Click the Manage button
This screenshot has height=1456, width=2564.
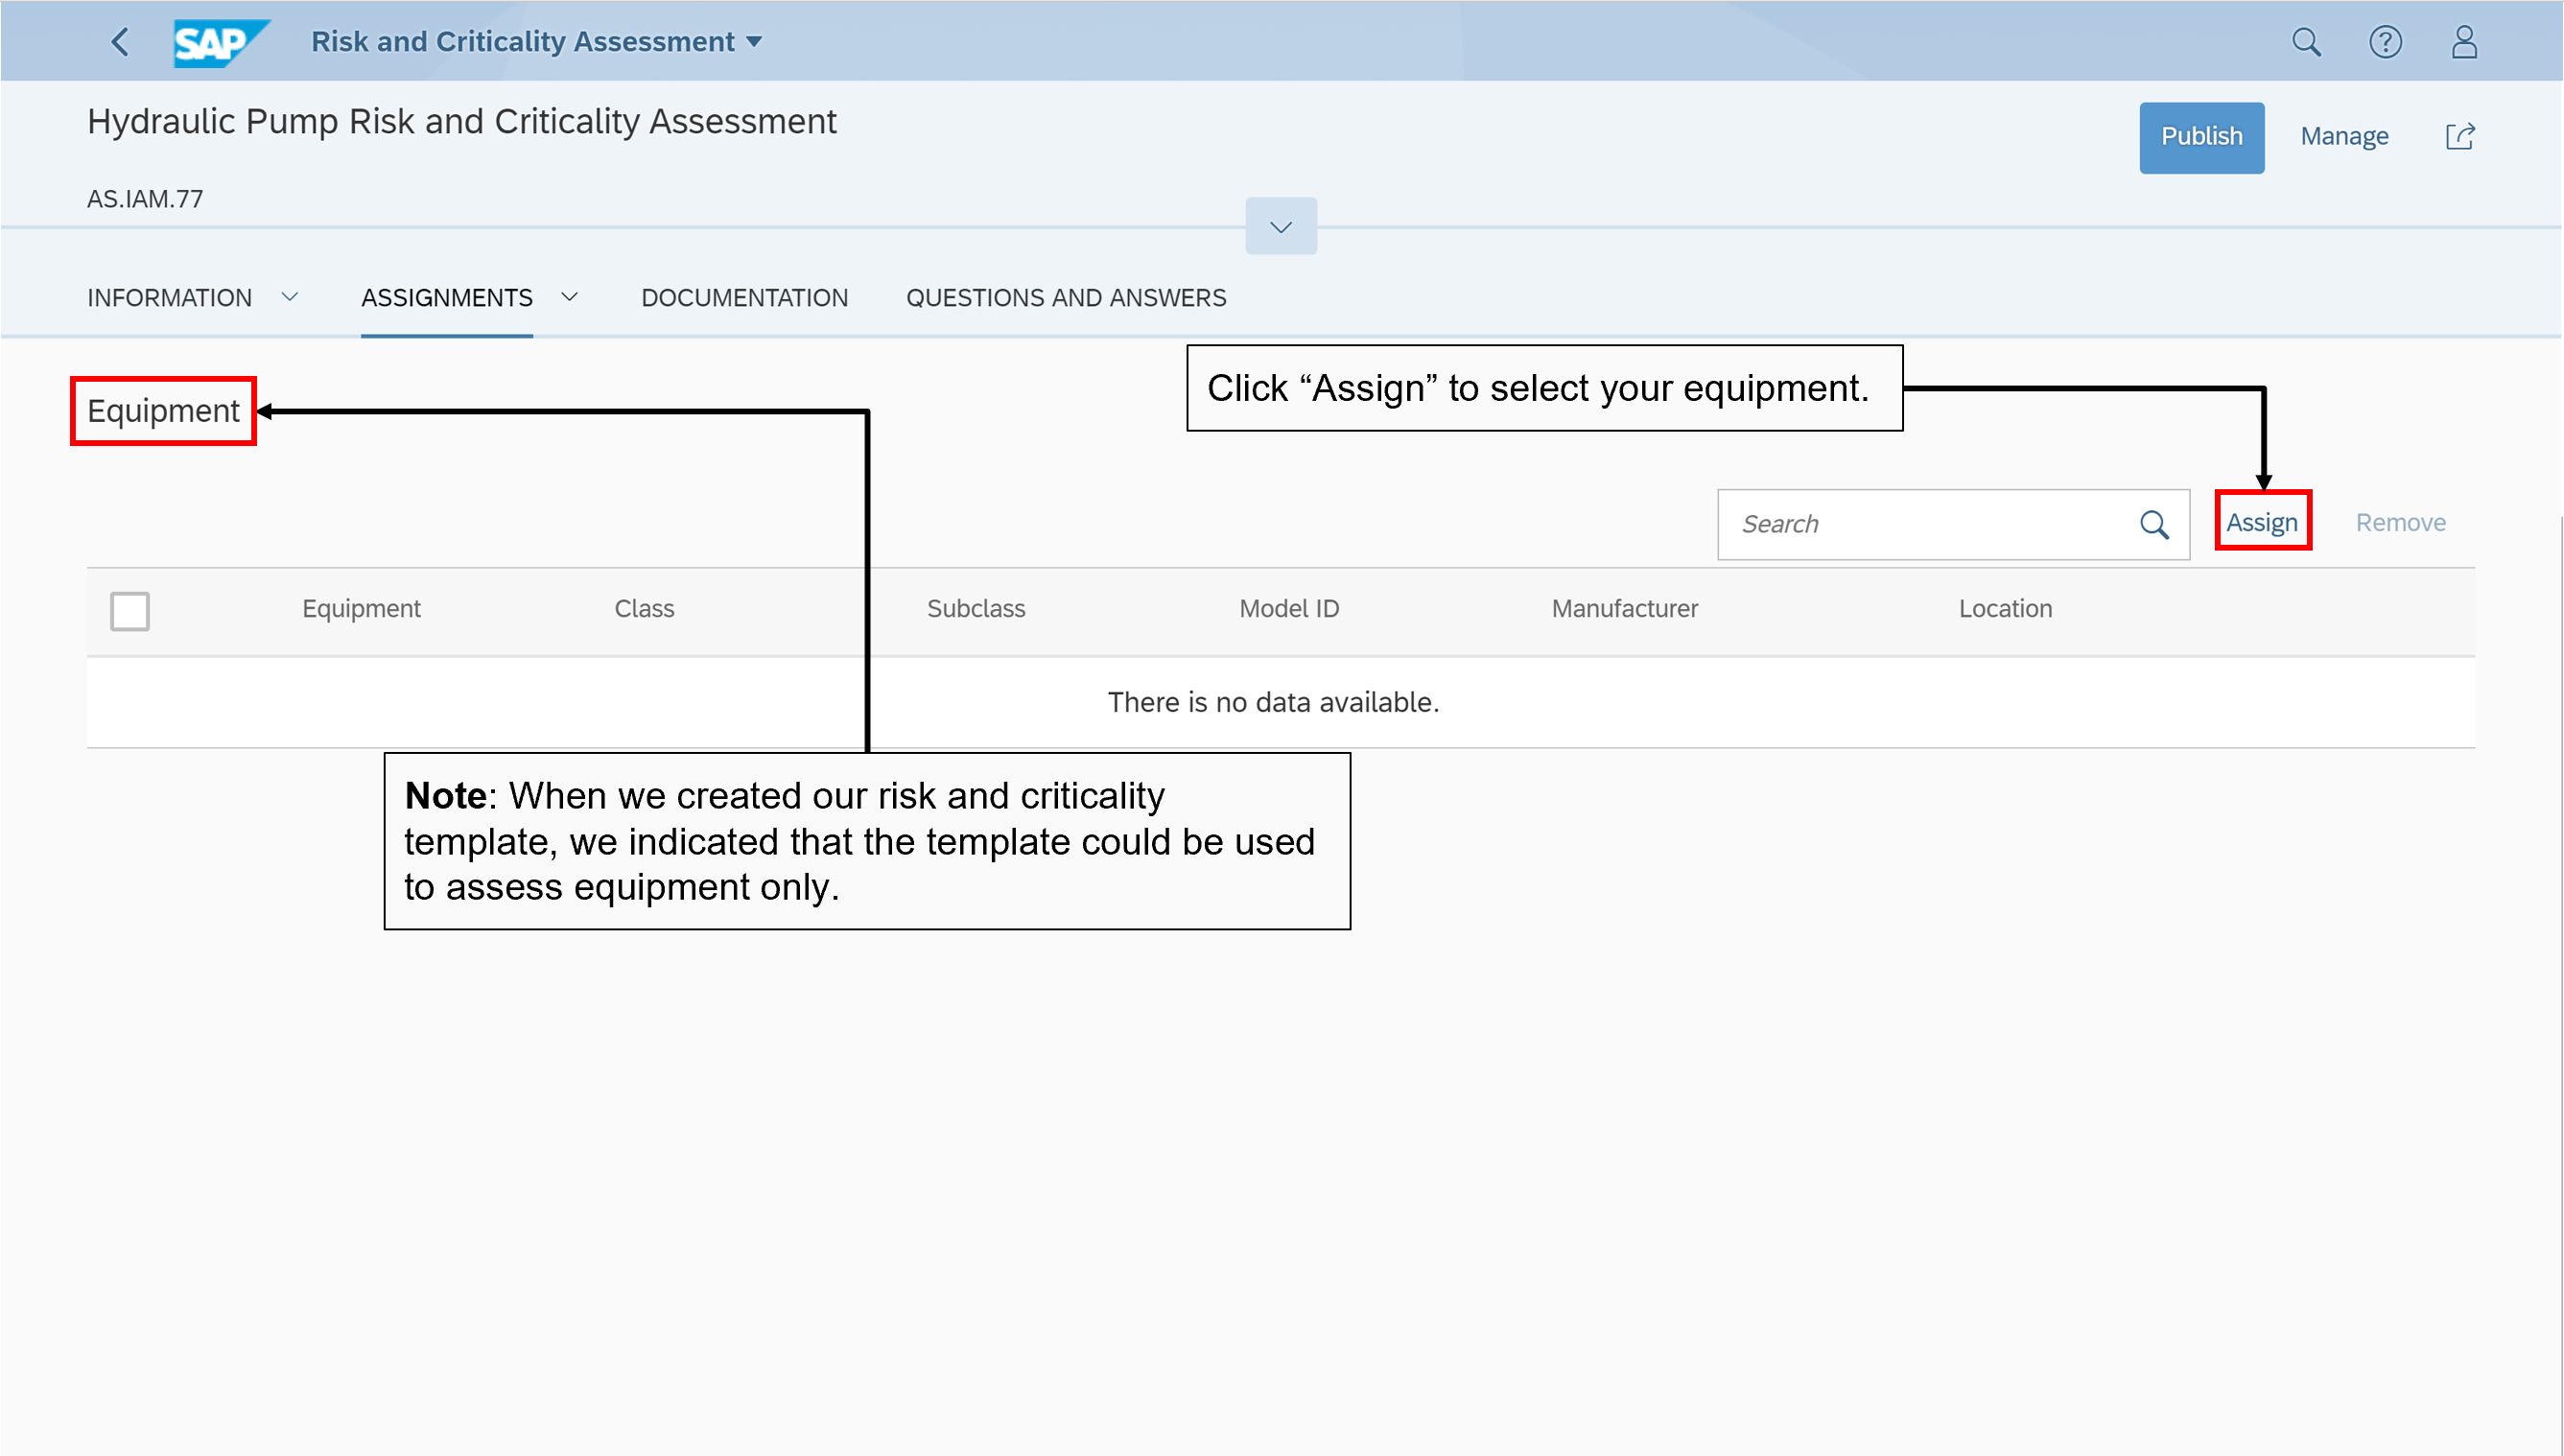[x=2343, y=137]
